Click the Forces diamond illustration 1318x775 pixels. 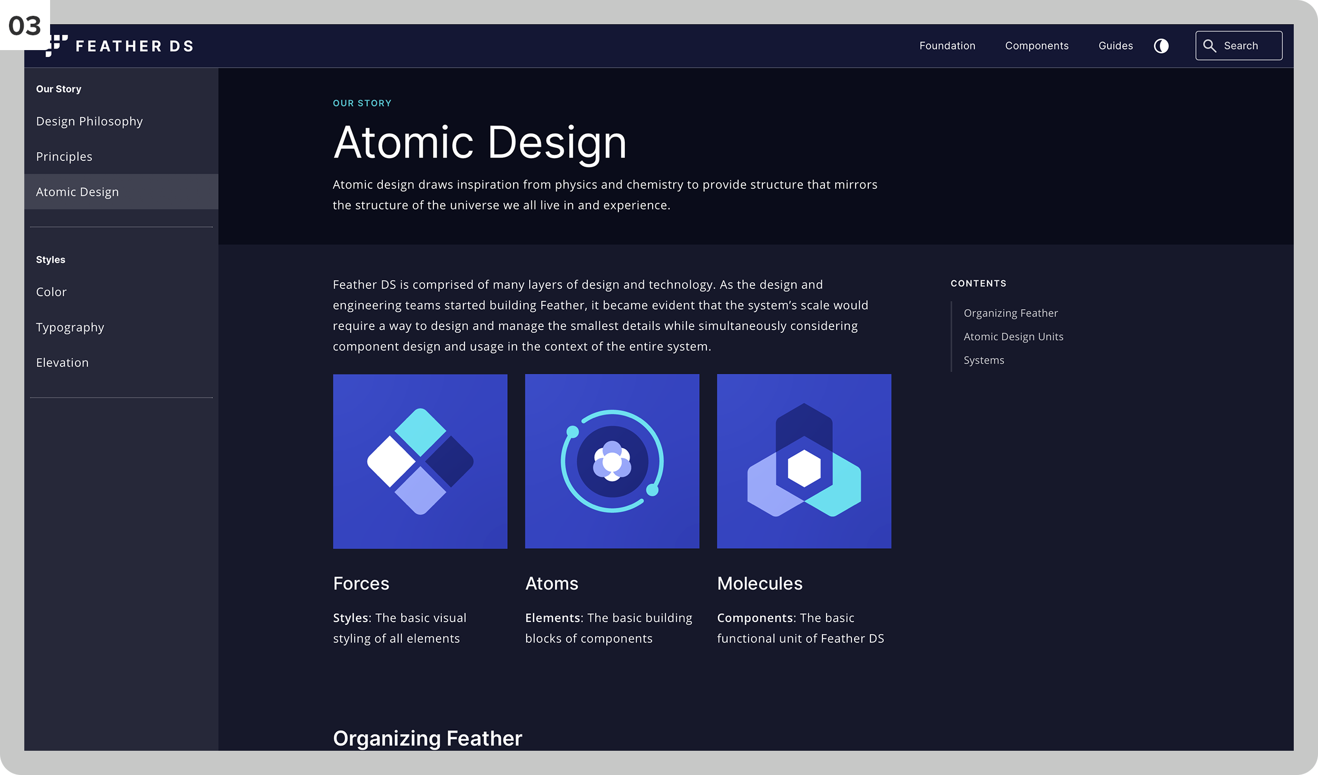click(420, 461)
